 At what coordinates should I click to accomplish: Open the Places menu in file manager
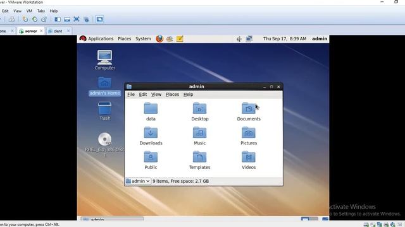coord(172,95)
